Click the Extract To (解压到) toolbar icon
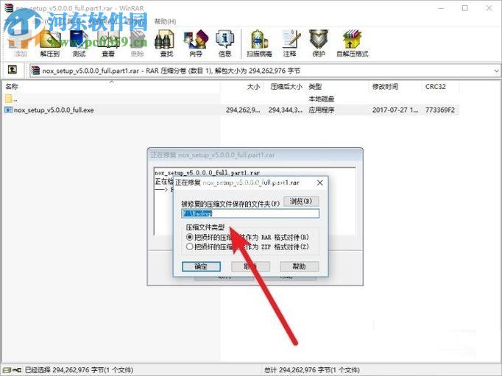This screenshot has height=376, width=502. point(49,43)
